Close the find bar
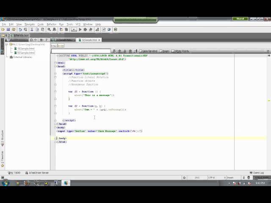Screen dimensions: 271x203 (268, 51)
